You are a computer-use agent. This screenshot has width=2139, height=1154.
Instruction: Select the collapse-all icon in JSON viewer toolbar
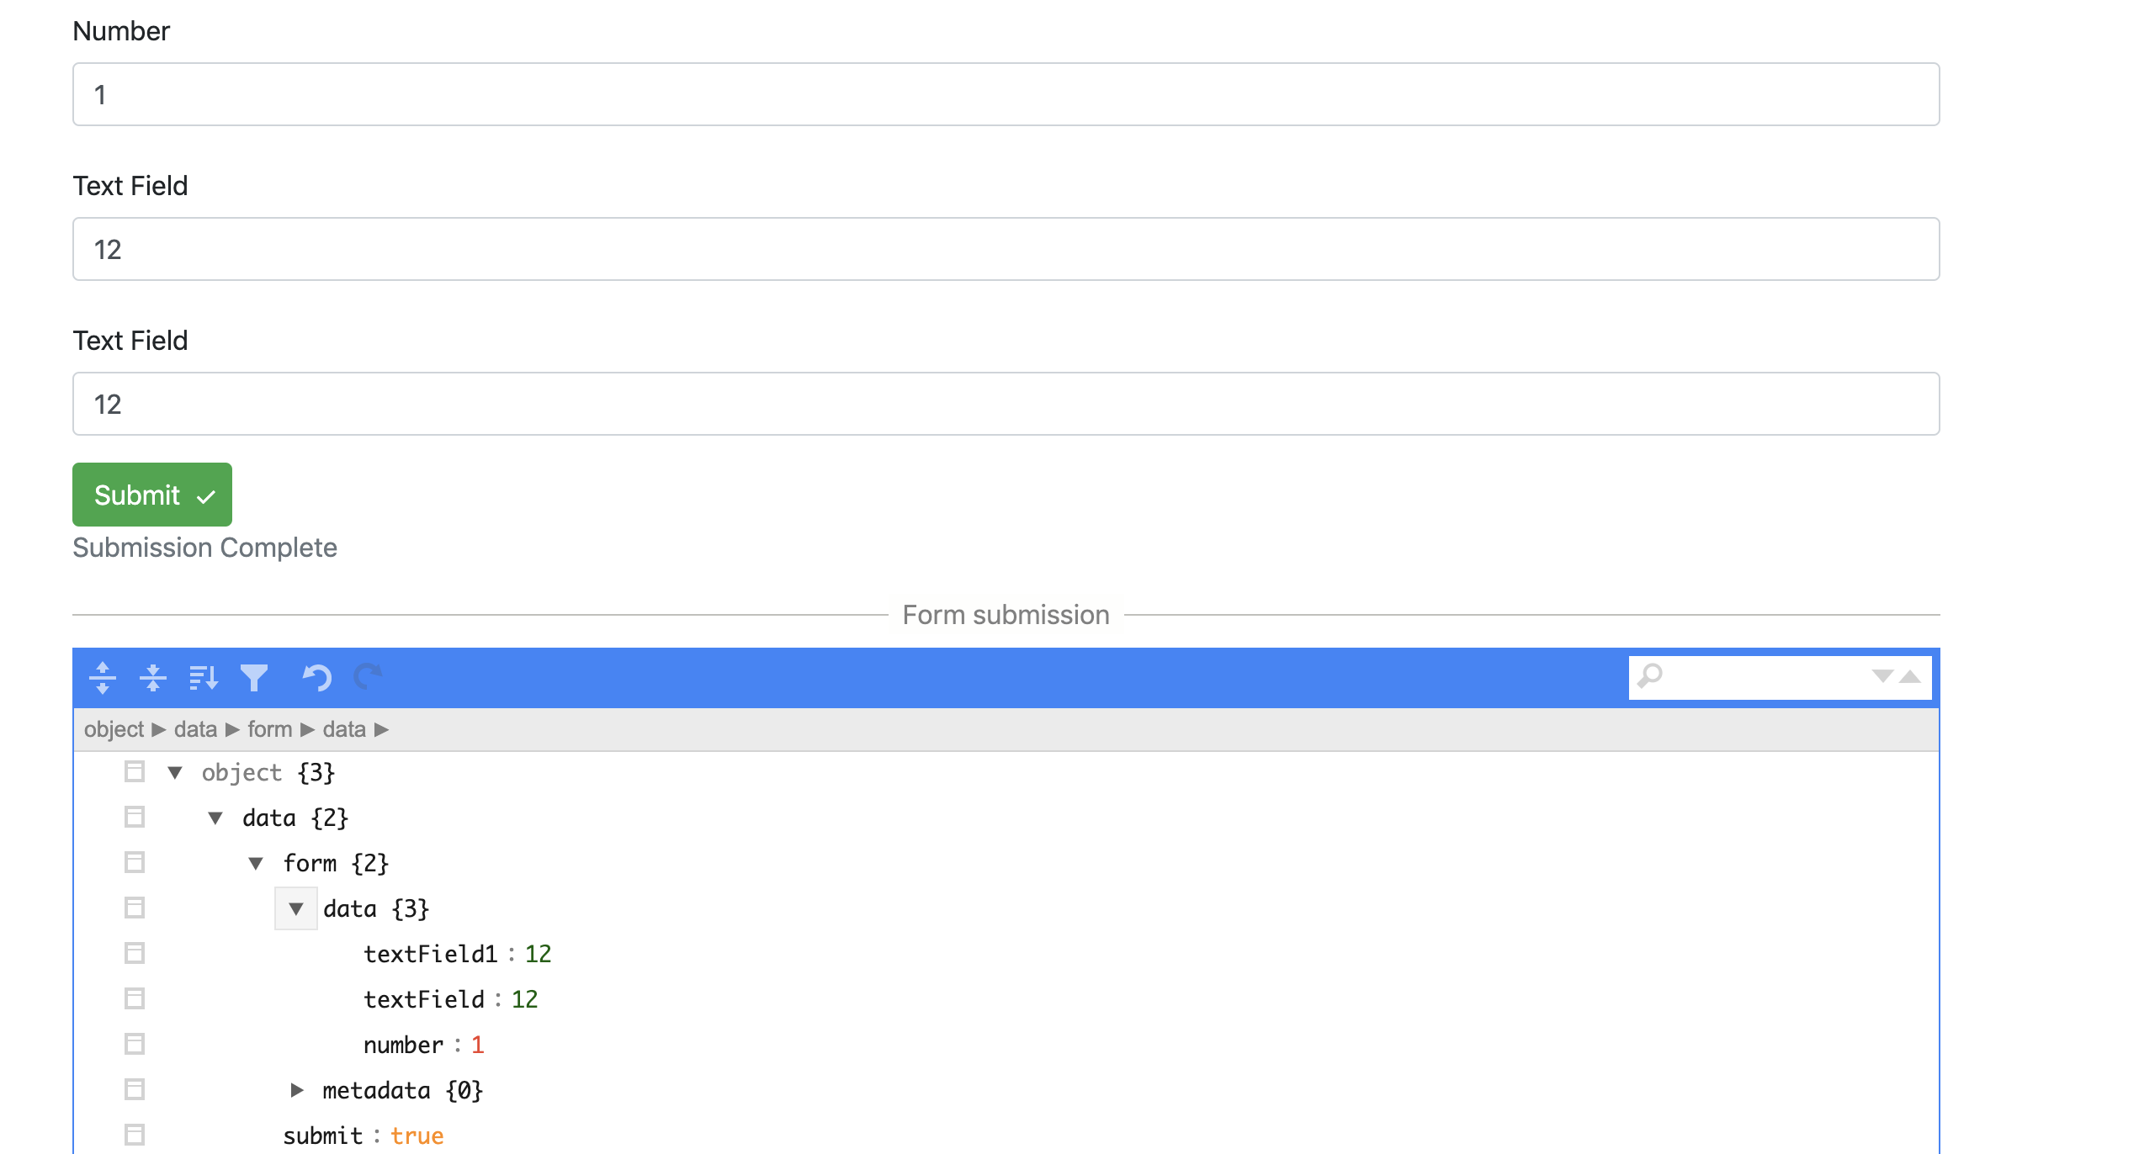pyautogui.click(x=153, y=677)
